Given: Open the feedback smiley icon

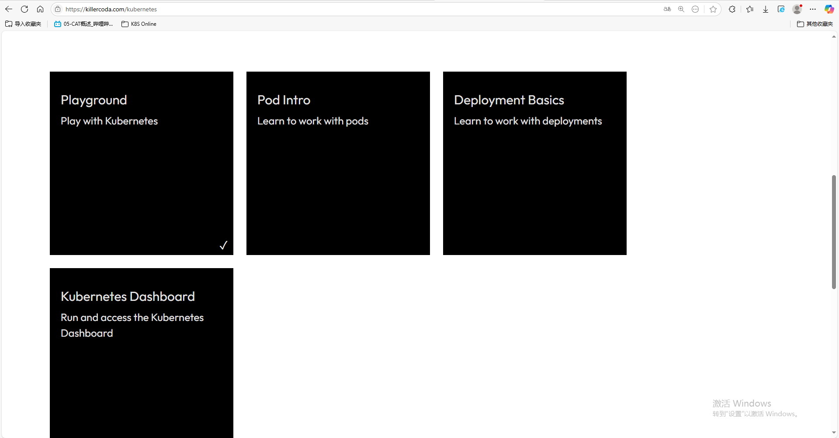Looking at the screenshot, I should coord(695,9).
